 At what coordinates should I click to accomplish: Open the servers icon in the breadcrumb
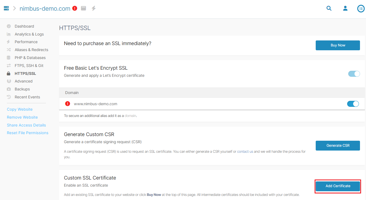click(6, 8)
